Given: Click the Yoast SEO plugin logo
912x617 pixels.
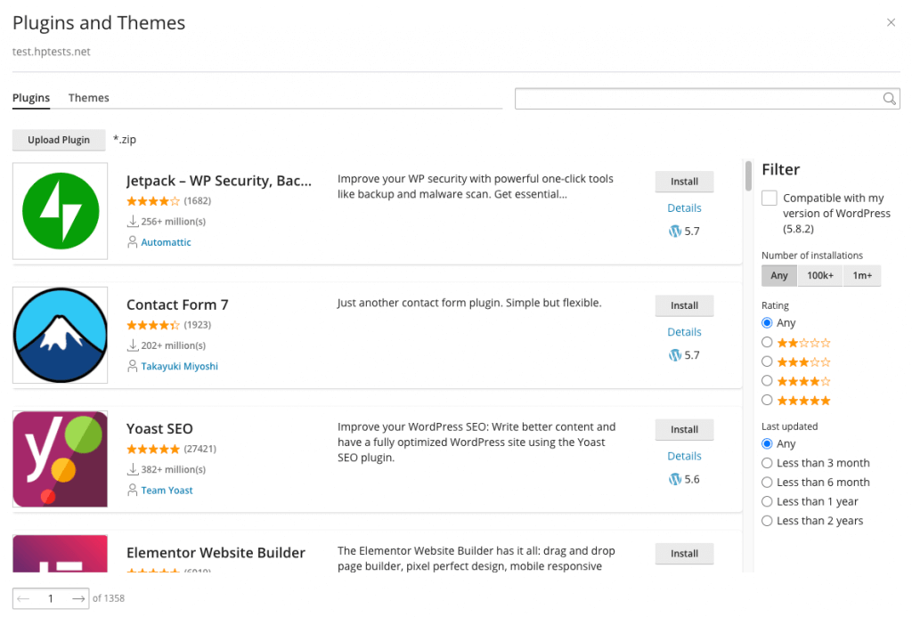Looking at the screenshot, I should click(x=61, y=459).
